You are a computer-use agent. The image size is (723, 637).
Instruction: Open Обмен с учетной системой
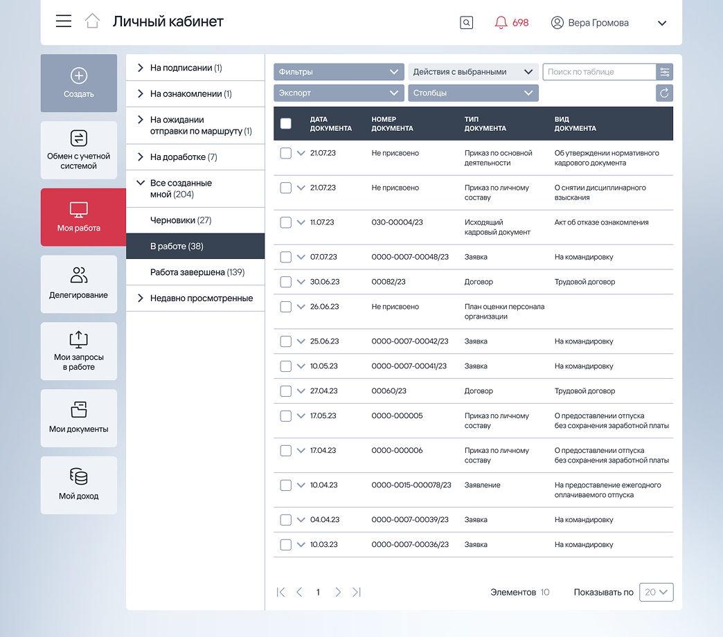point(79,150)
